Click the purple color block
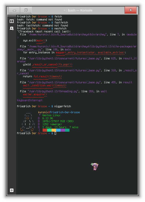This screenshot has height=202, width=145. 63,130
